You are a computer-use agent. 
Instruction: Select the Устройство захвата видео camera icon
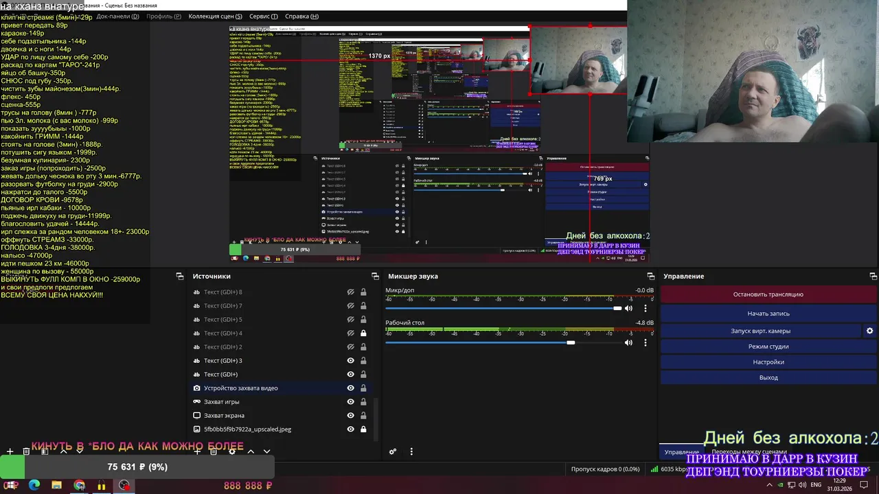click(197, 388)
